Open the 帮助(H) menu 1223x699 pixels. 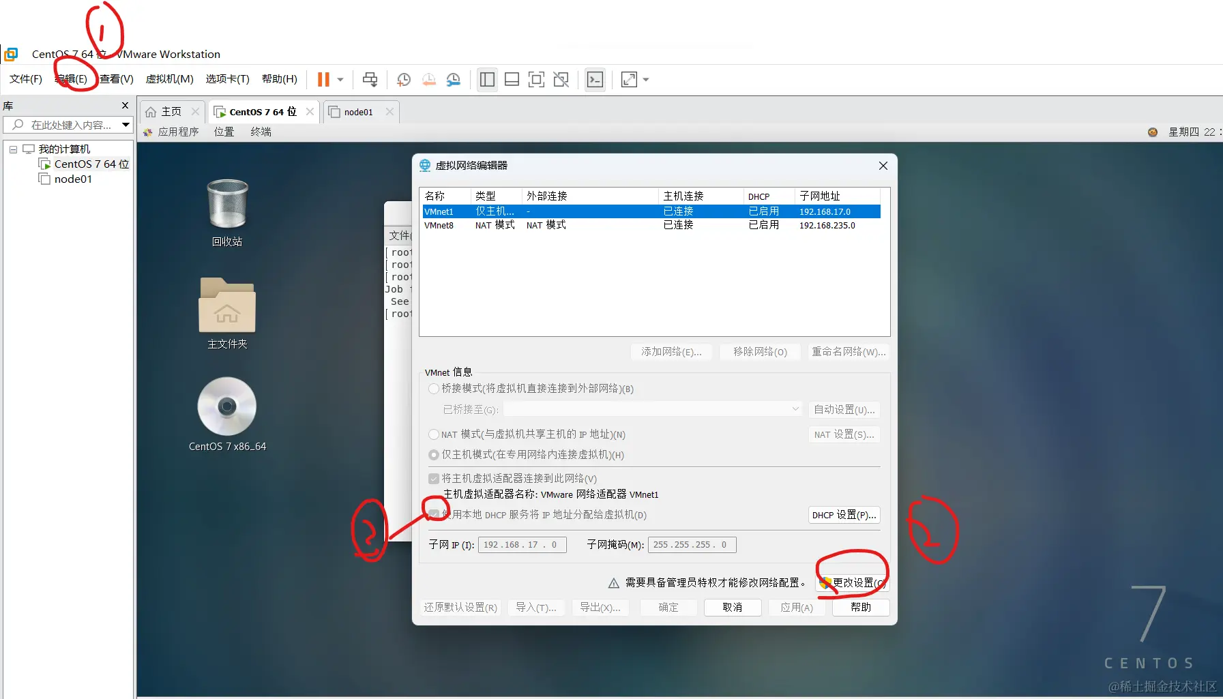280,79
